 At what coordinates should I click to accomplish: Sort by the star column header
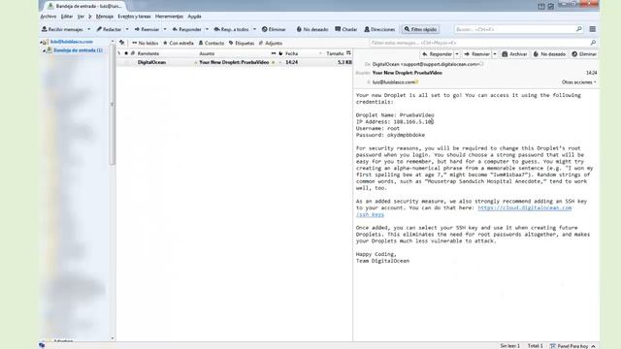tap(126, 53)
